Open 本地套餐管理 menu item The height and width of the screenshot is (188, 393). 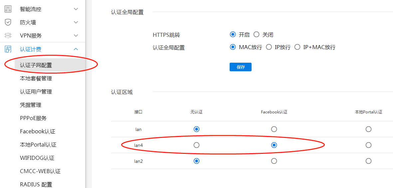point(36,79)
